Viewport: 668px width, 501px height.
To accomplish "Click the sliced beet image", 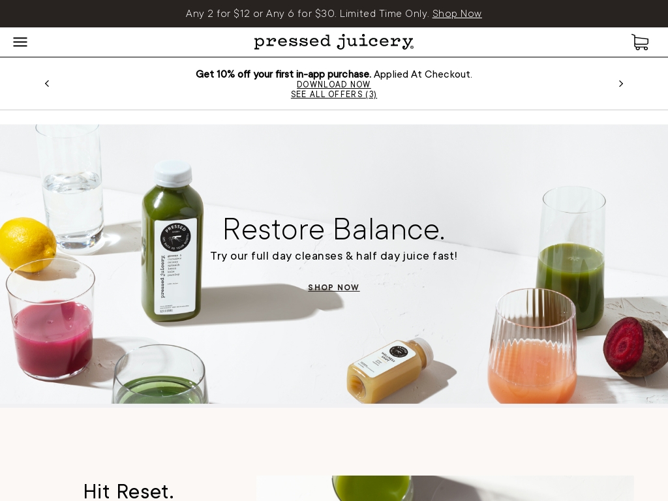I will [x=635, y=347].
